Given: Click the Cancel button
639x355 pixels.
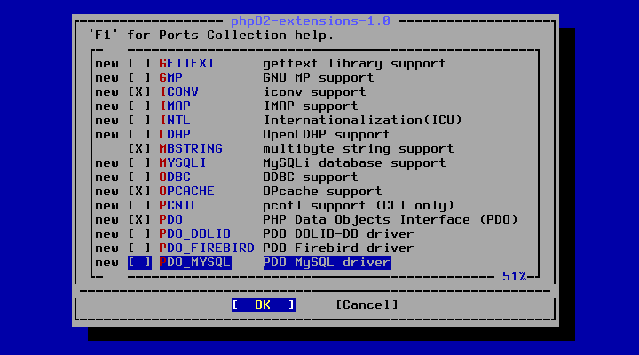Looking at the screenshot, I should click(x=367, y=305).
